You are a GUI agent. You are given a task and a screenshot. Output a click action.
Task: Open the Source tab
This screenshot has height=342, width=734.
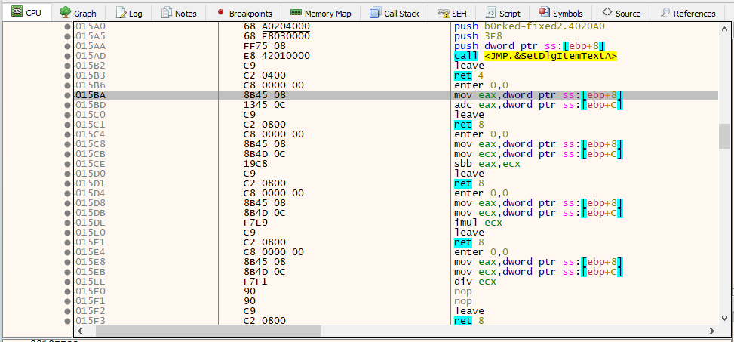(x=621, y=13)
